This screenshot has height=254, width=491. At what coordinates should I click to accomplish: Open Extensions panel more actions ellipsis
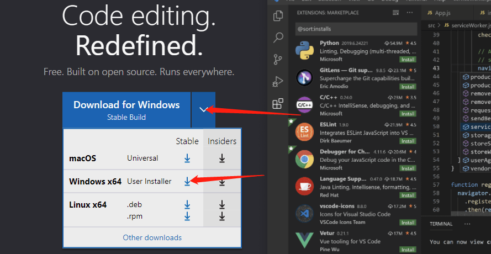(x=410, y=11)
